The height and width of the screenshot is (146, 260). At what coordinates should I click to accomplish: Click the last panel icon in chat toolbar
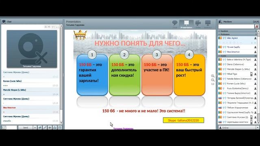click(x=60, y=128)
